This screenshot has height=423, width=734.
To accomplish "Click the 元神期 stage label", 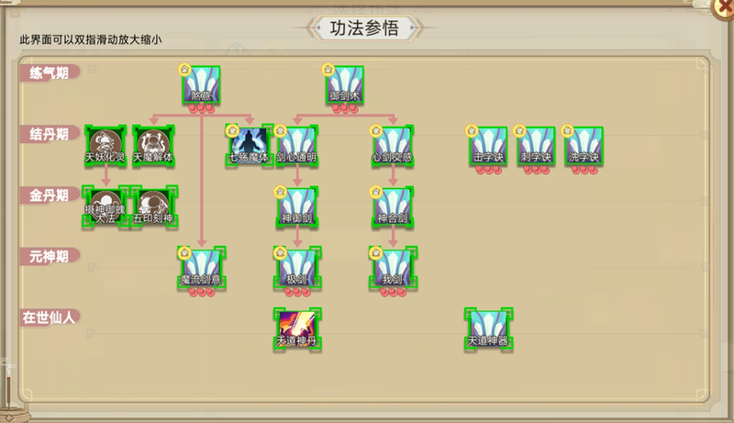I will (x=50, y=256).
